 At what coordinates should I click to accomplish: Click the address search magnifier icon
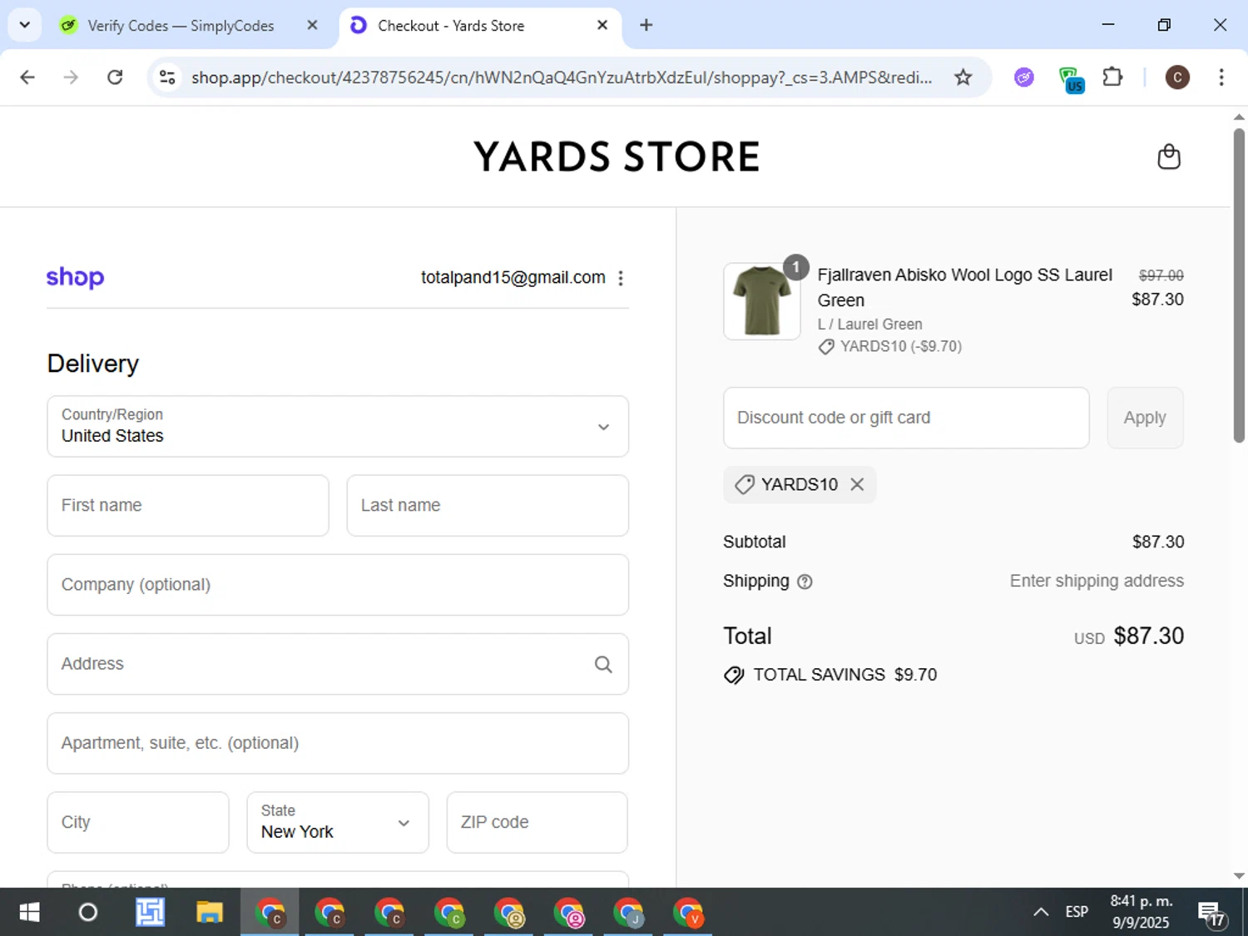[x=603, y=664]
